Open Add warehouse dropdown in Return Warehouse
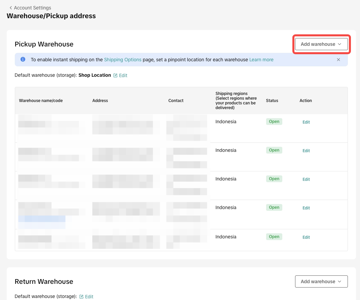This screenshot has height=300, width=360. [x=321, y=281]
